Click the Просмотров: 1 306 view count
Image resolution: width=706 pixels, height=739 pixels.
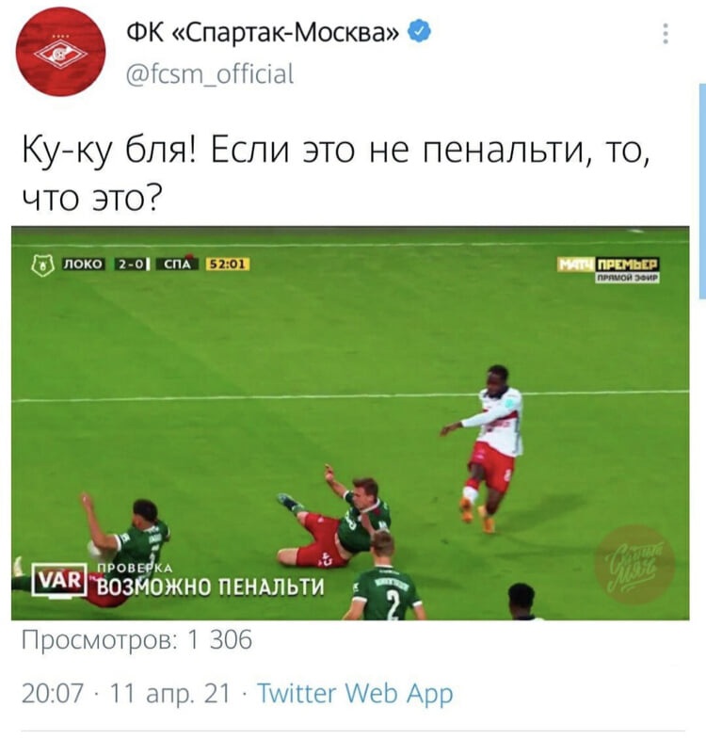137,640
